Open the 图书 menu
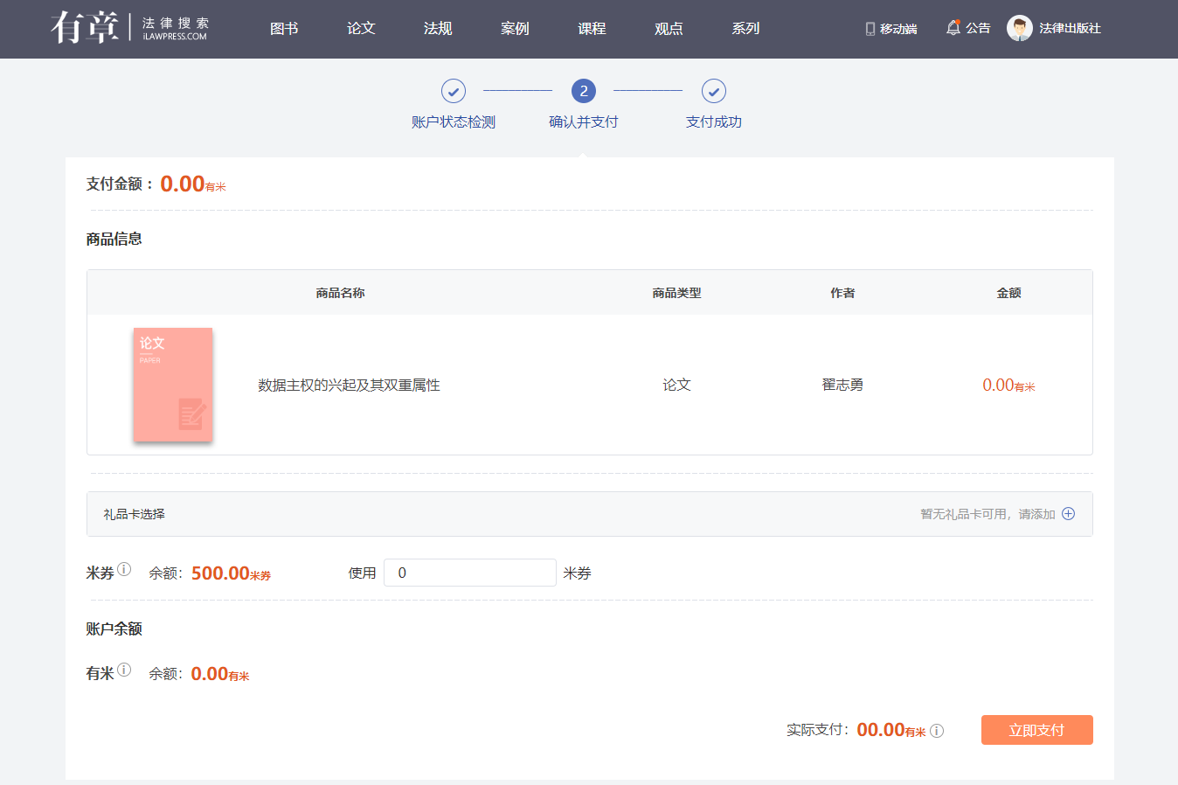The height and width of the screenshot is (785, 1178). (x=284, y=29)
